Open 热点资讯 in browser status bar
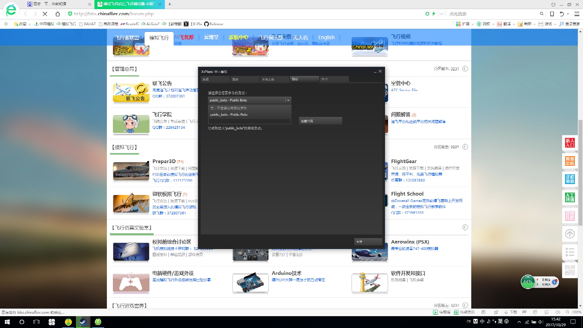Image resolution: width=583 pixels, height=328 pixels. (464, 312)
